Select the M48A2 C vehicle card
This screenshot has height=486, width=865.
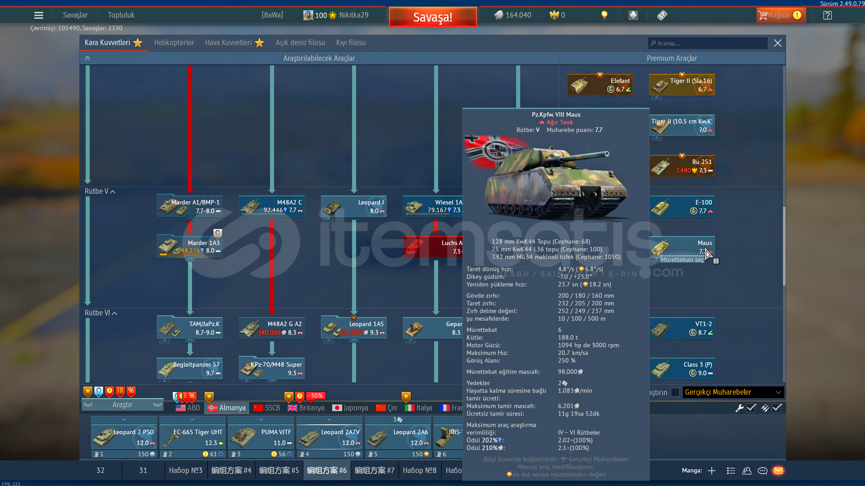tap(272, 206)
